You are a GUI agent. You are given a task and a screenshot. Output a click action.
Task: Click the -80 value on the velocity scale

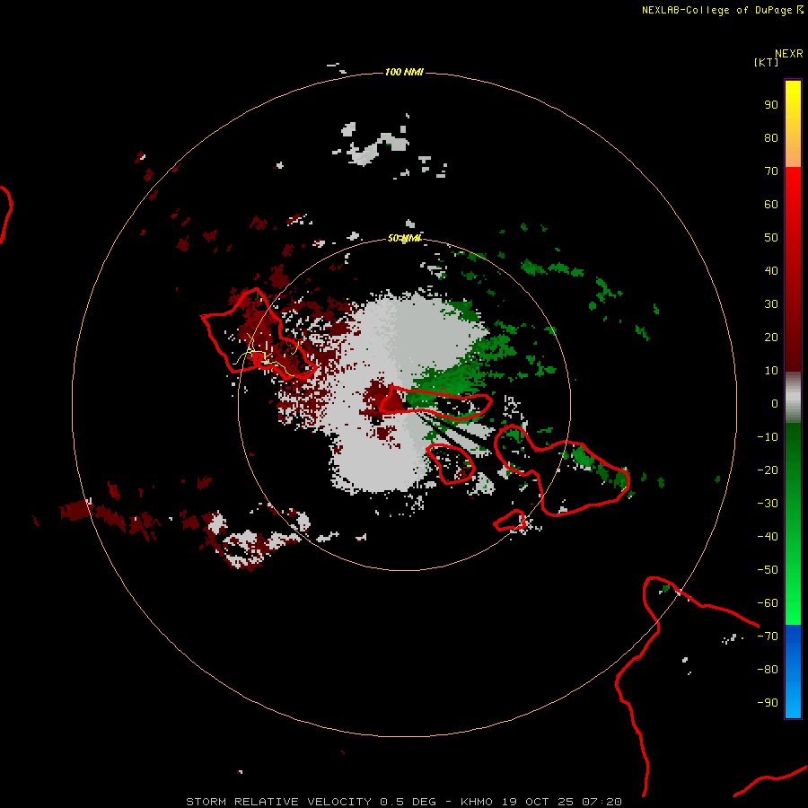tap(768, 670)
